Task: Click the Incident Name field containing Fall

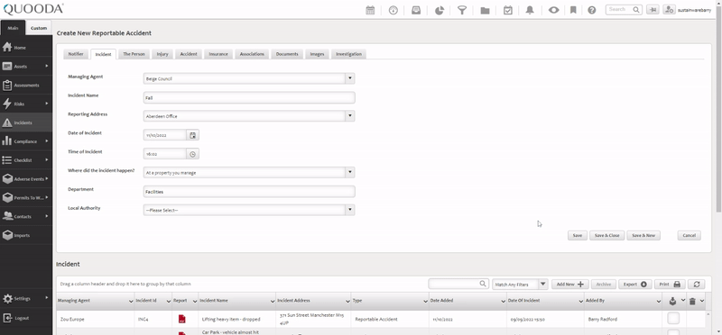Action: [x=249, y=97]
